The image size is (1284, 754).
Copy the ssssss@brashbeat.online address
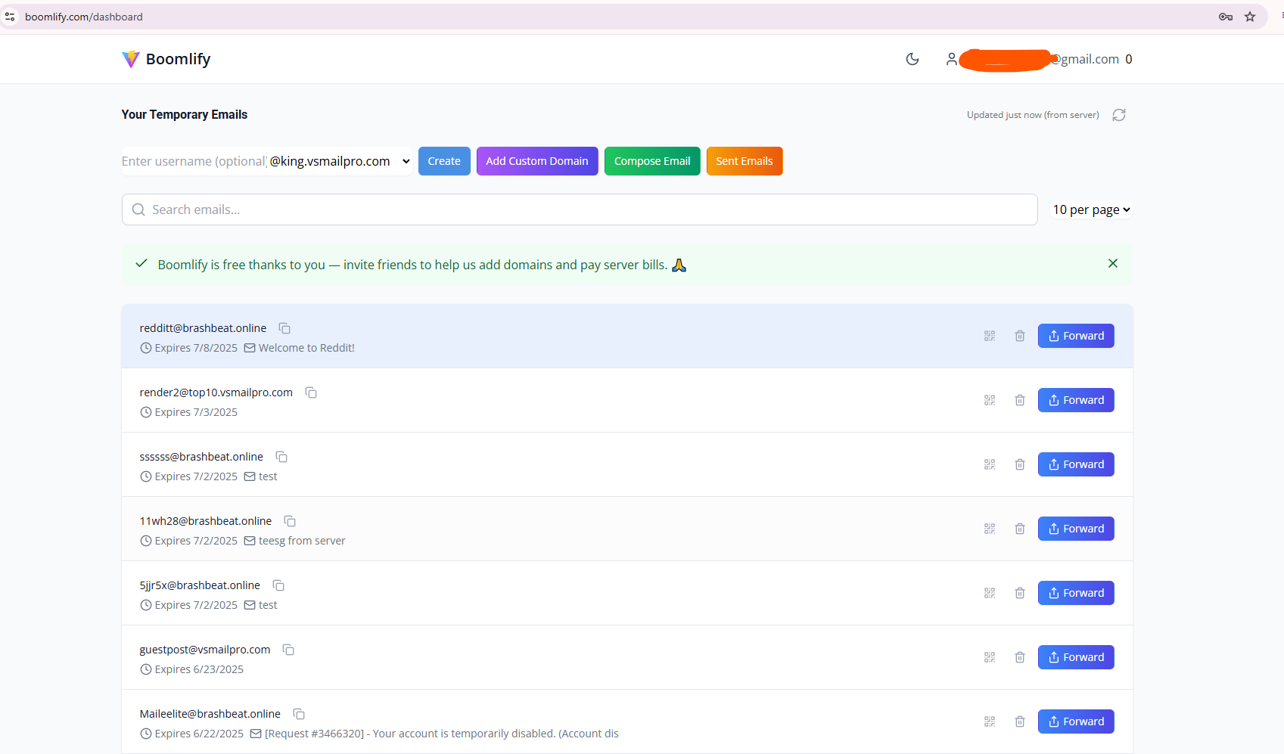click(x=281, y=457)
